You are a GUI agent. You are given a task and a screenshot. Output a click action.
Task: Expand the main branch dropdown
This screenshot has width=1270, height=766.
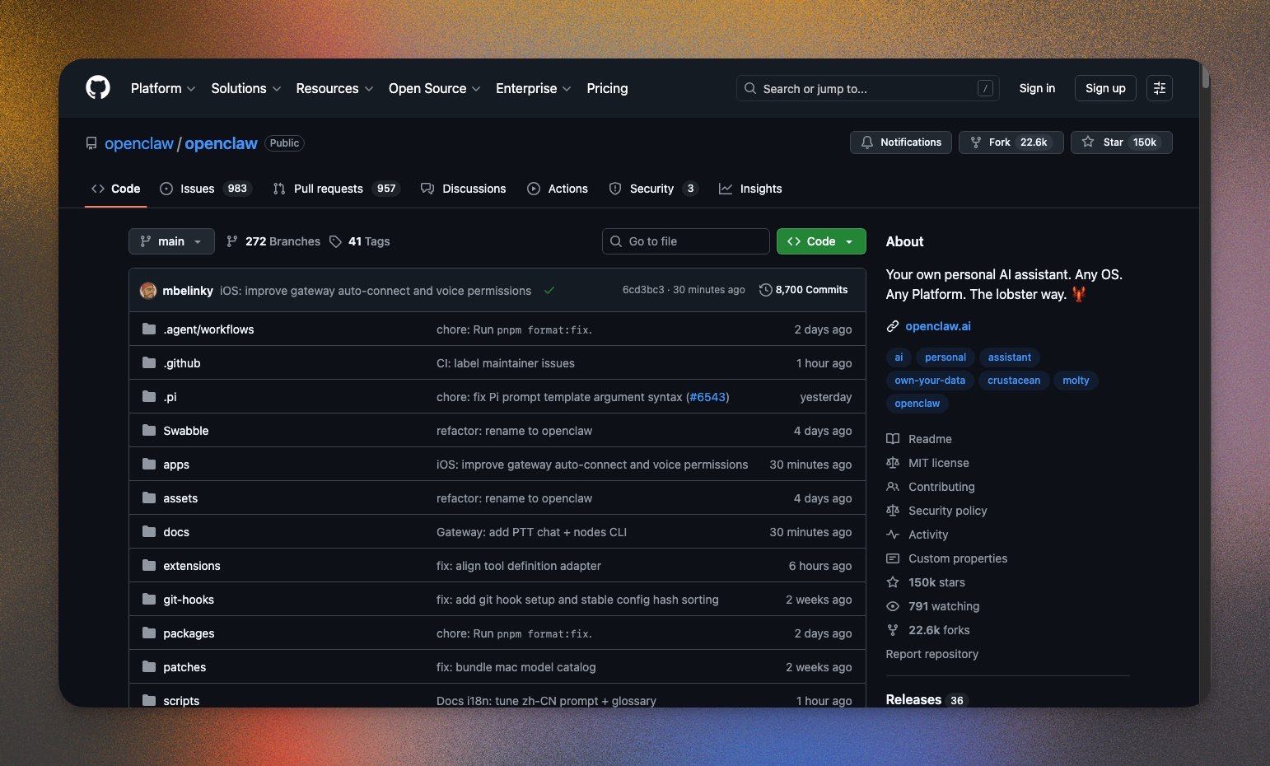[170, 241]
